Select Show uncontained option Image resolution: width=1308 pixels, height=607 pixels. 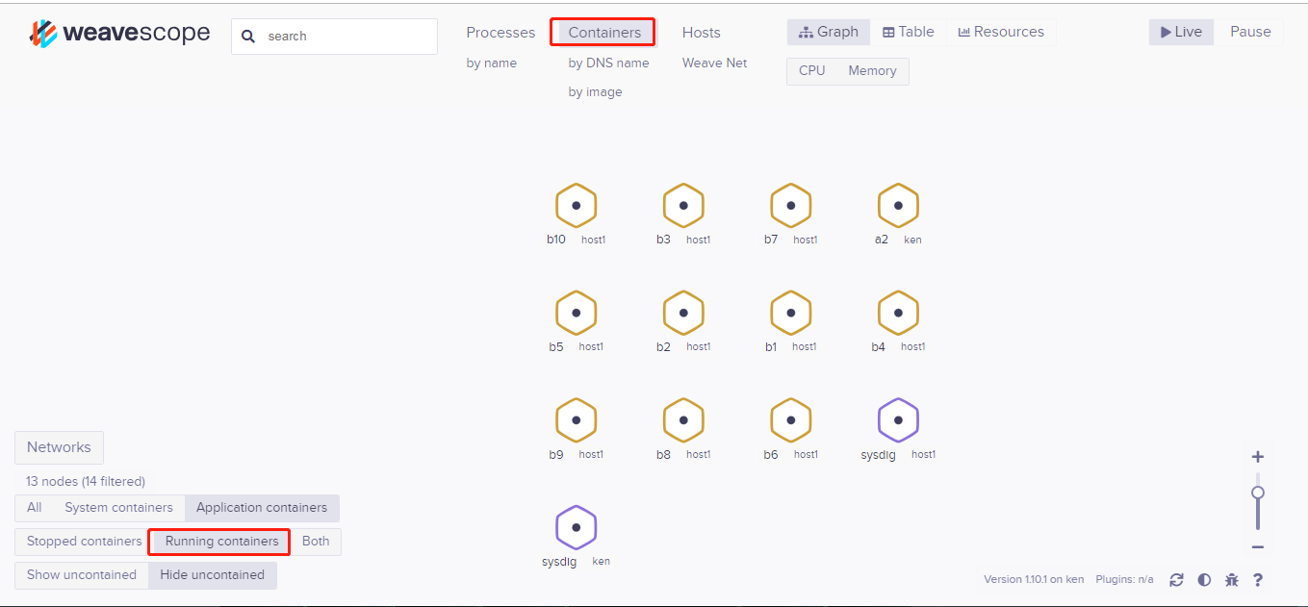pyautogui.click(x=82, y=574)
